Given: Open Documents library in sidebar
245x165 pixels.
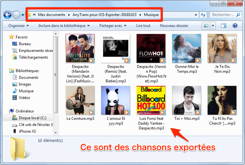Looking at the screenshot, I should pos(28,78).
